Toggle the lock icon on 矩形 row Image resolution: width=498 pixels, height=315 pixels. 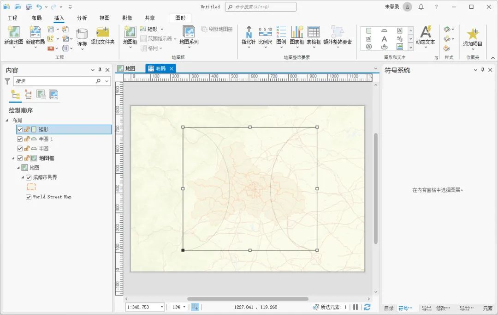point(27,129)
